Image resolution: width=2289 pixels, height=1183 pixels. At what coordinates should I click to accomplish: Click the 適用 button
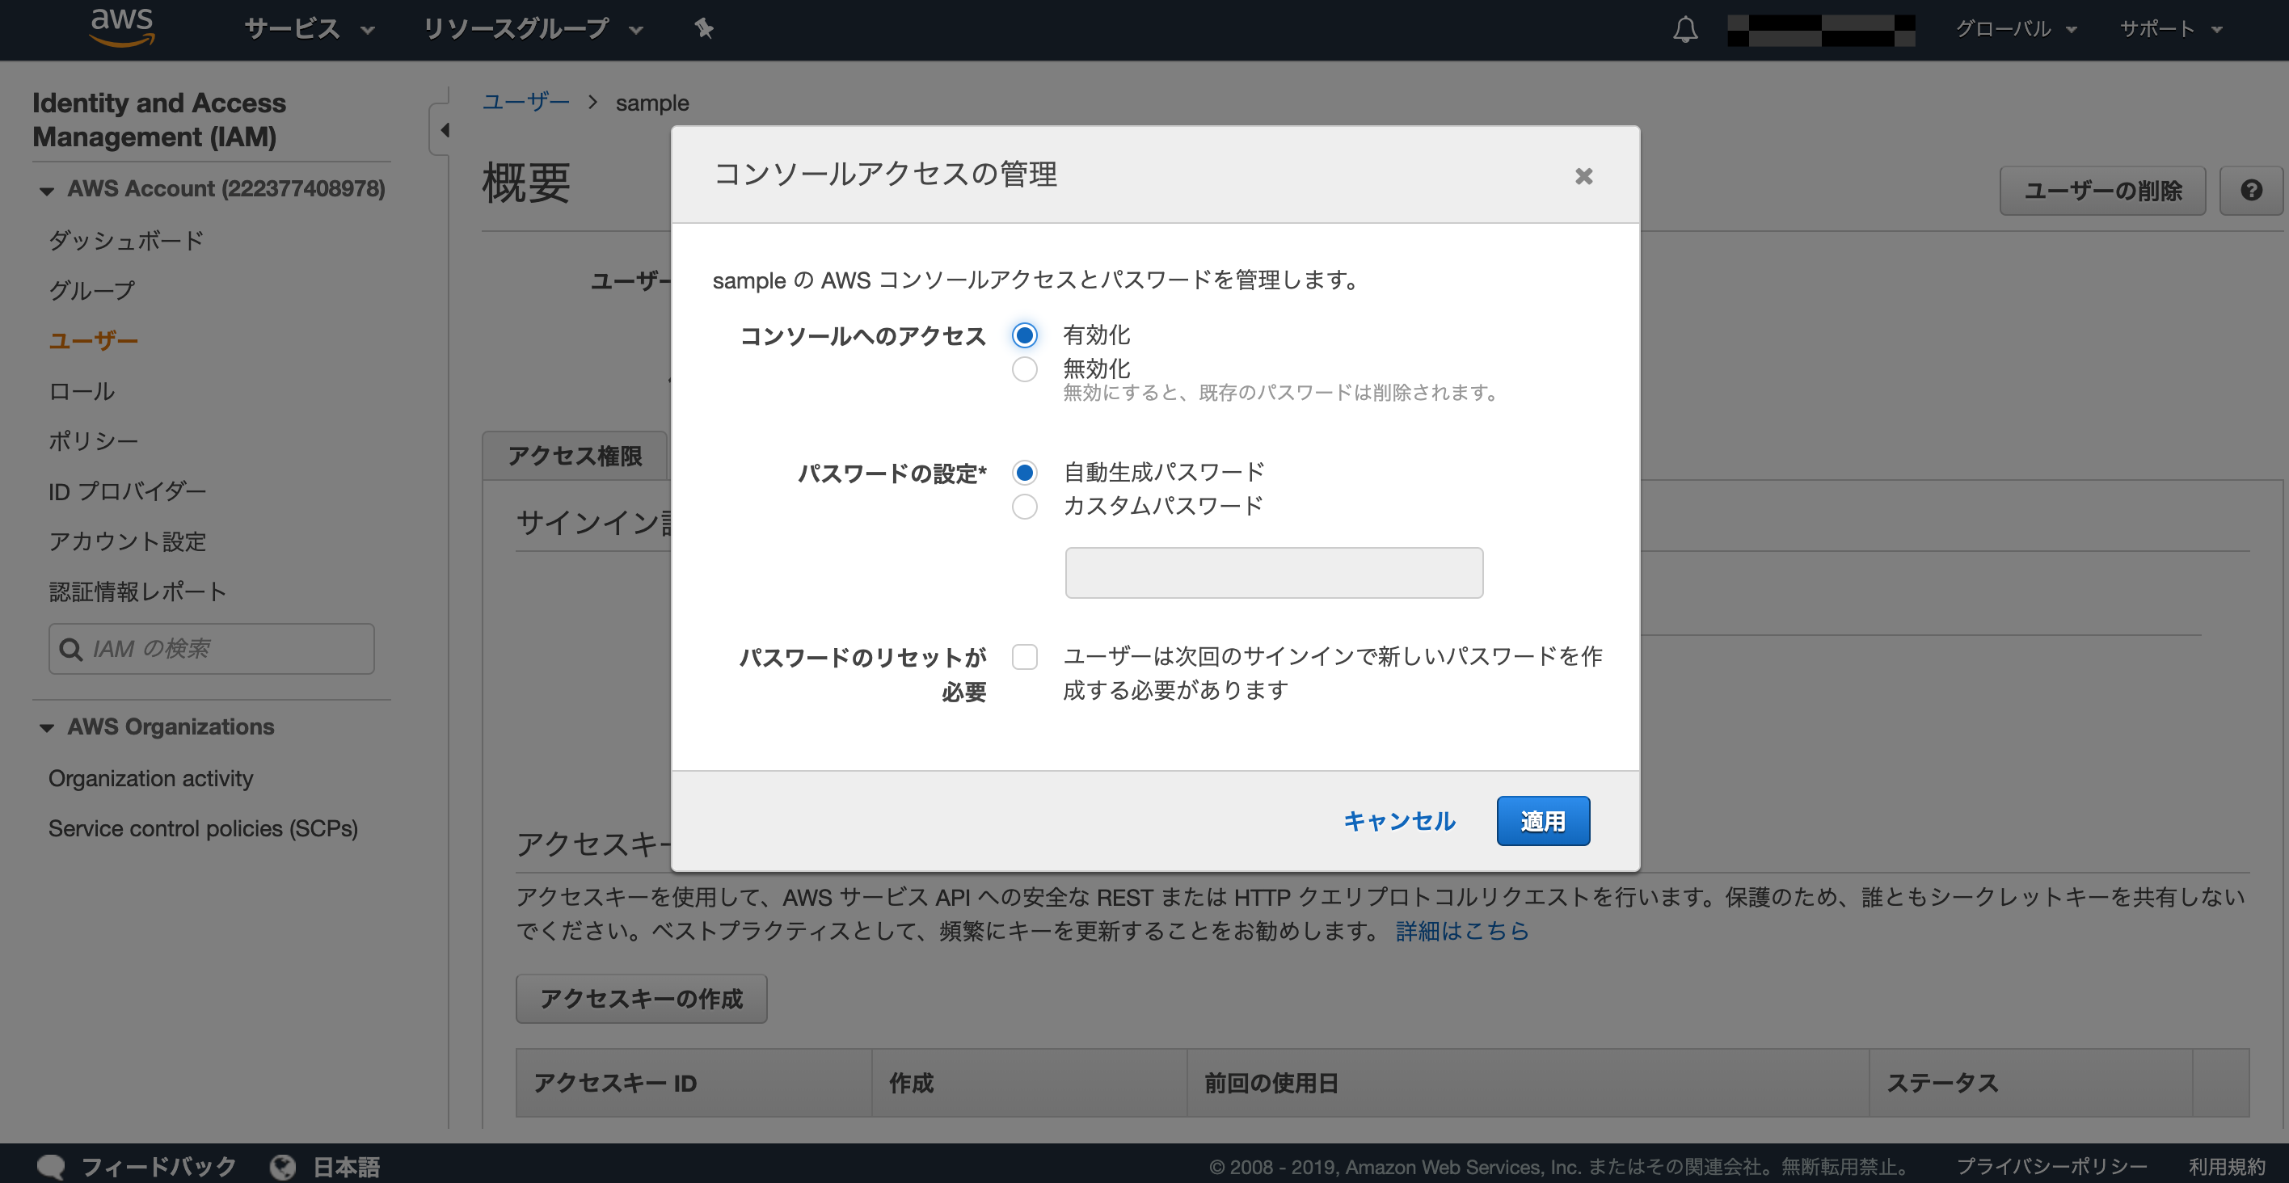pyautogui.click(x=1543, y=821)
